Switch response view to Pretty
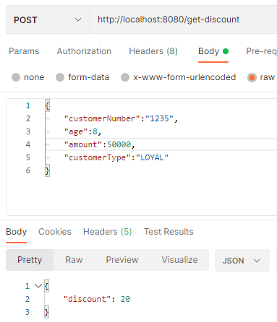Viewport: 277px width, 322px height. pyautogui.click(x=30, y=260)
